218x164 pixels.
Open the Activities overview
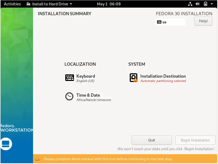pos(12,4)
